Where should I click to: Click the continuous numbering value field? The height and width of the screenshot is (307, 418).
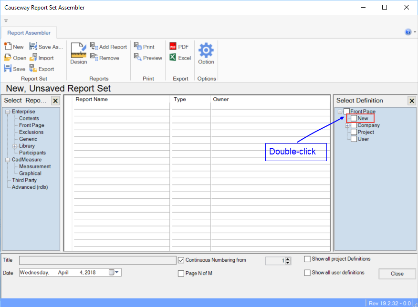tap(275, 261)
